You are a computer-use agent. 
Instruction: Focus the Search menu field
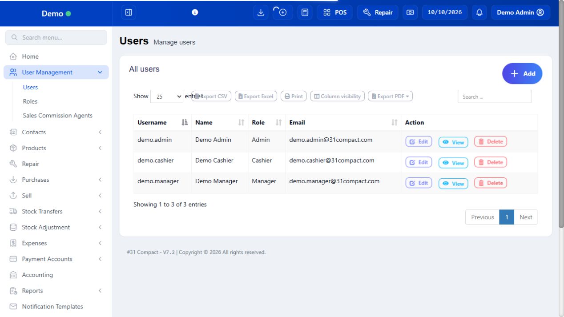56,37
